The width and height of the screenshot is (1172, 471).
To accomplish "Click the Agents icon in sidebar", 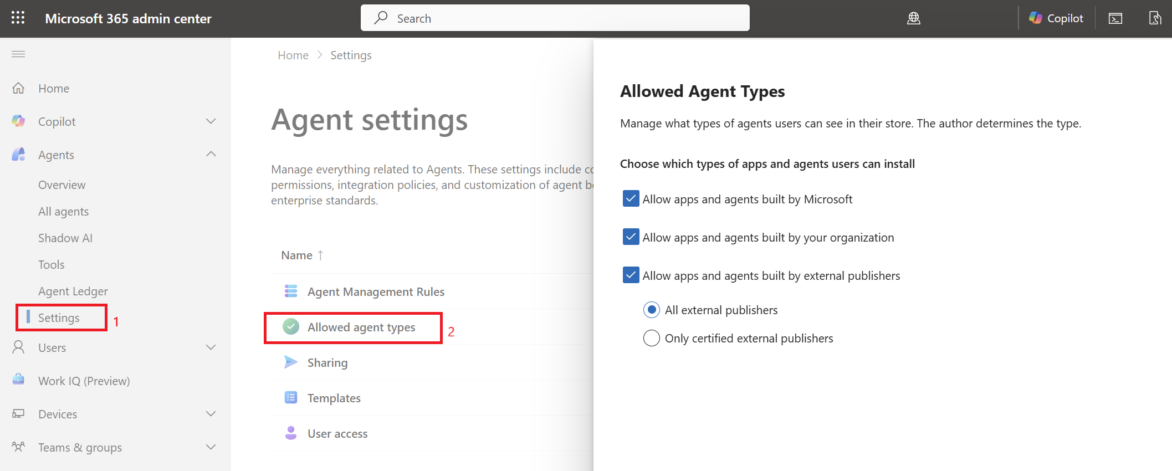I will click(x=18, y=154).
